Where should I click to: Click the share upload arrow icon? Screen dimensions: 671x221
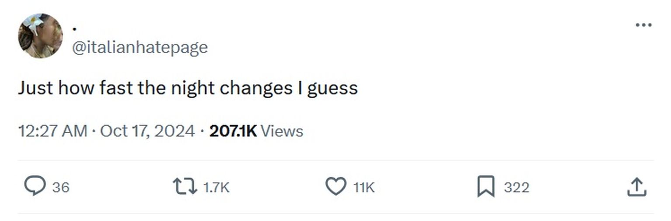pyautogui.click(x=636, y=187)
